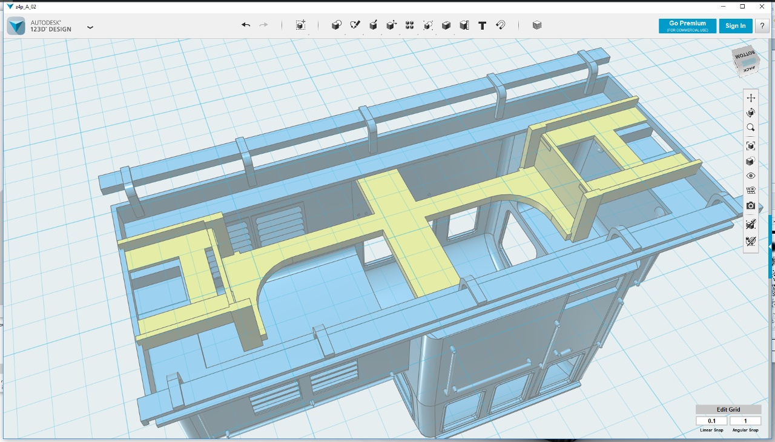This screenshot has height=442, width=775.
Task: Expand the application menu dropdown arrow
Action: pos(90,27)
